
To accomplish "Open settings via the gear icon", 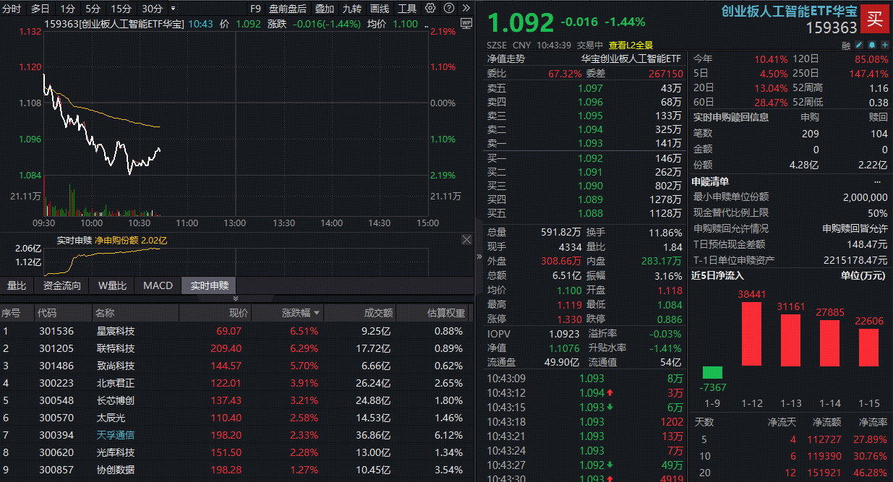I will (x=430, y=9).
